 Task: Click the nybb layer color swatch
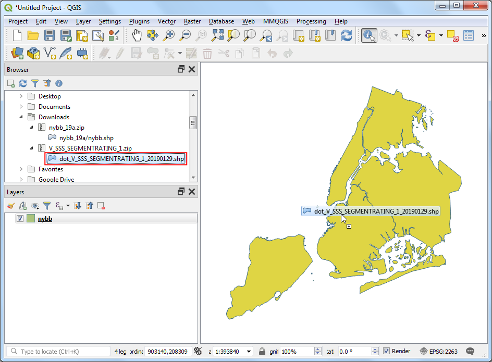(31, 219)
